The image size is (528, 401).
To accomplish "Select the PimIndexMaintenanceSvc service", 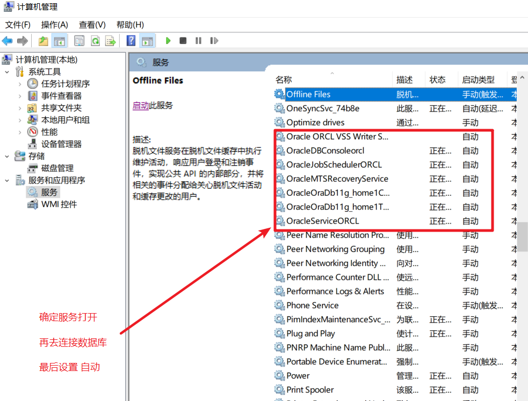I will coord(395,320).
